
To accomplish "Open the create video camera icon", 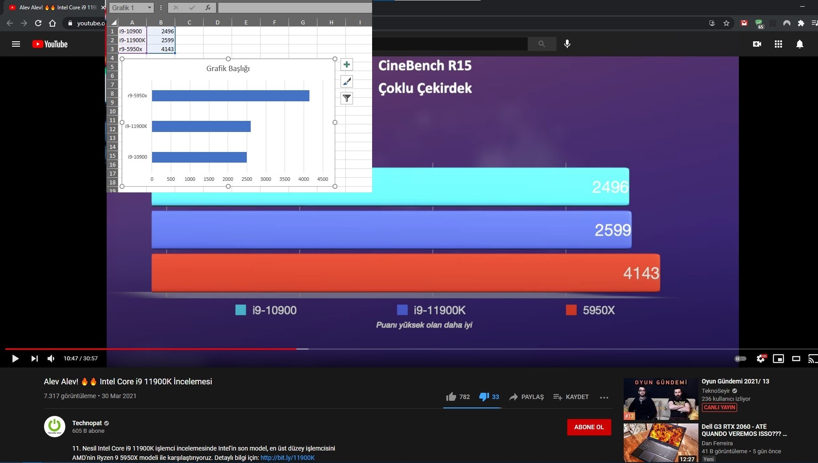I will (757, 44).
